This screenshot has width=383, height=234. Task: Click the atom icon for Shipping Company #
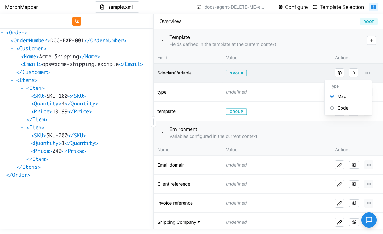coord(354,222)
